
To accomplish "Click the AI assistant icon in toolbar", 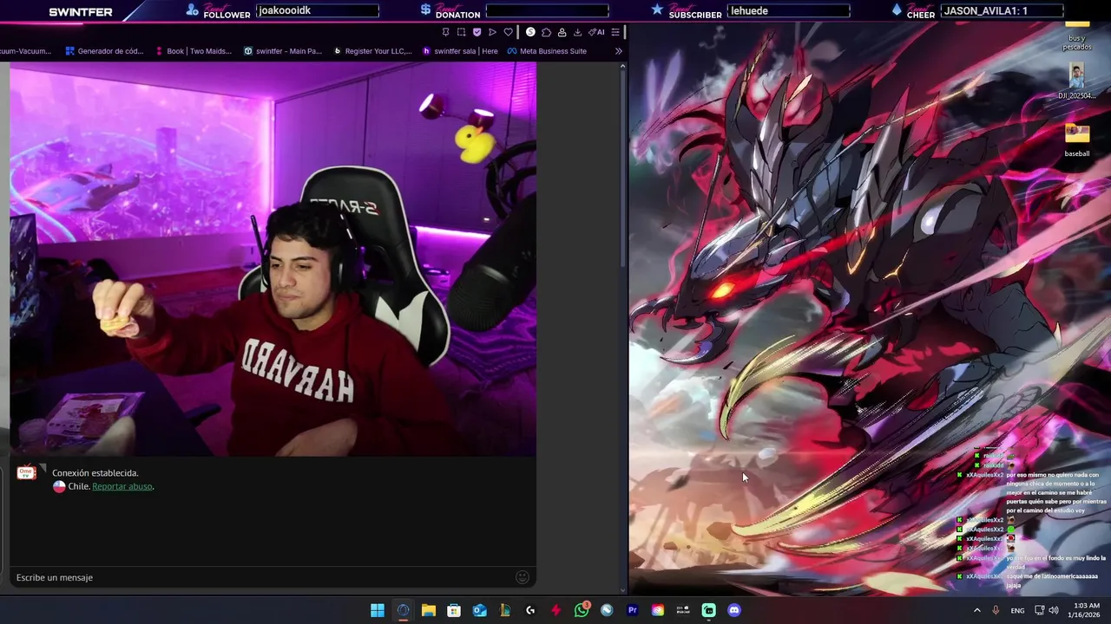I will [x=596, y=32].
